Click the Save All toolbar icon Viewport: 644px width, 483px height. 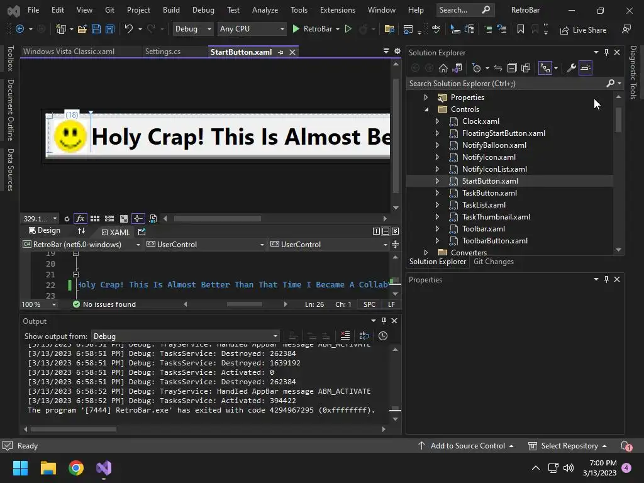(x=110, y=29)
